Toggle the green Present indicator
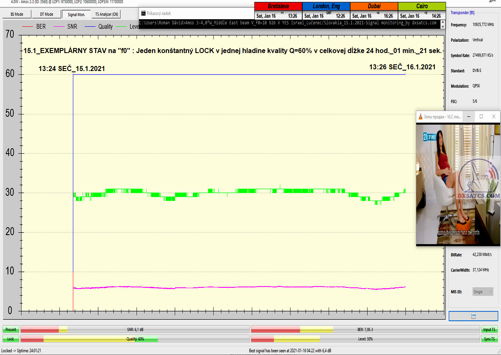This screenshot has width=501, height=355. tap(10, 330)
